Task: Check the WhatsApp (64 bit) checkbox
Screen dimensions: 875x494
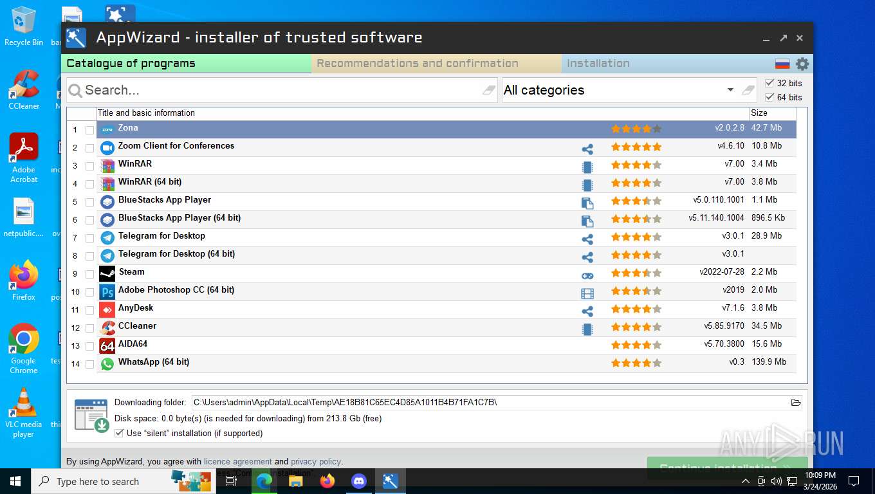Action: coord(89,364)
